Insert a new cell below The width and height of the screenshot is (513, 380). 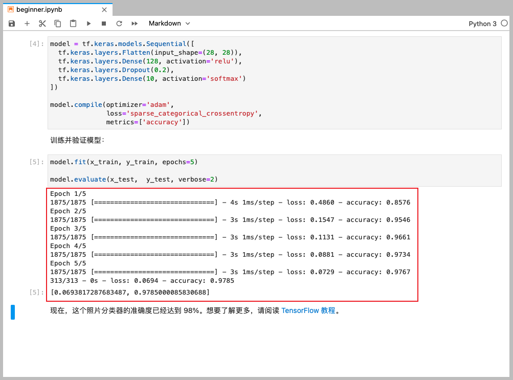(x=27, y=23)
